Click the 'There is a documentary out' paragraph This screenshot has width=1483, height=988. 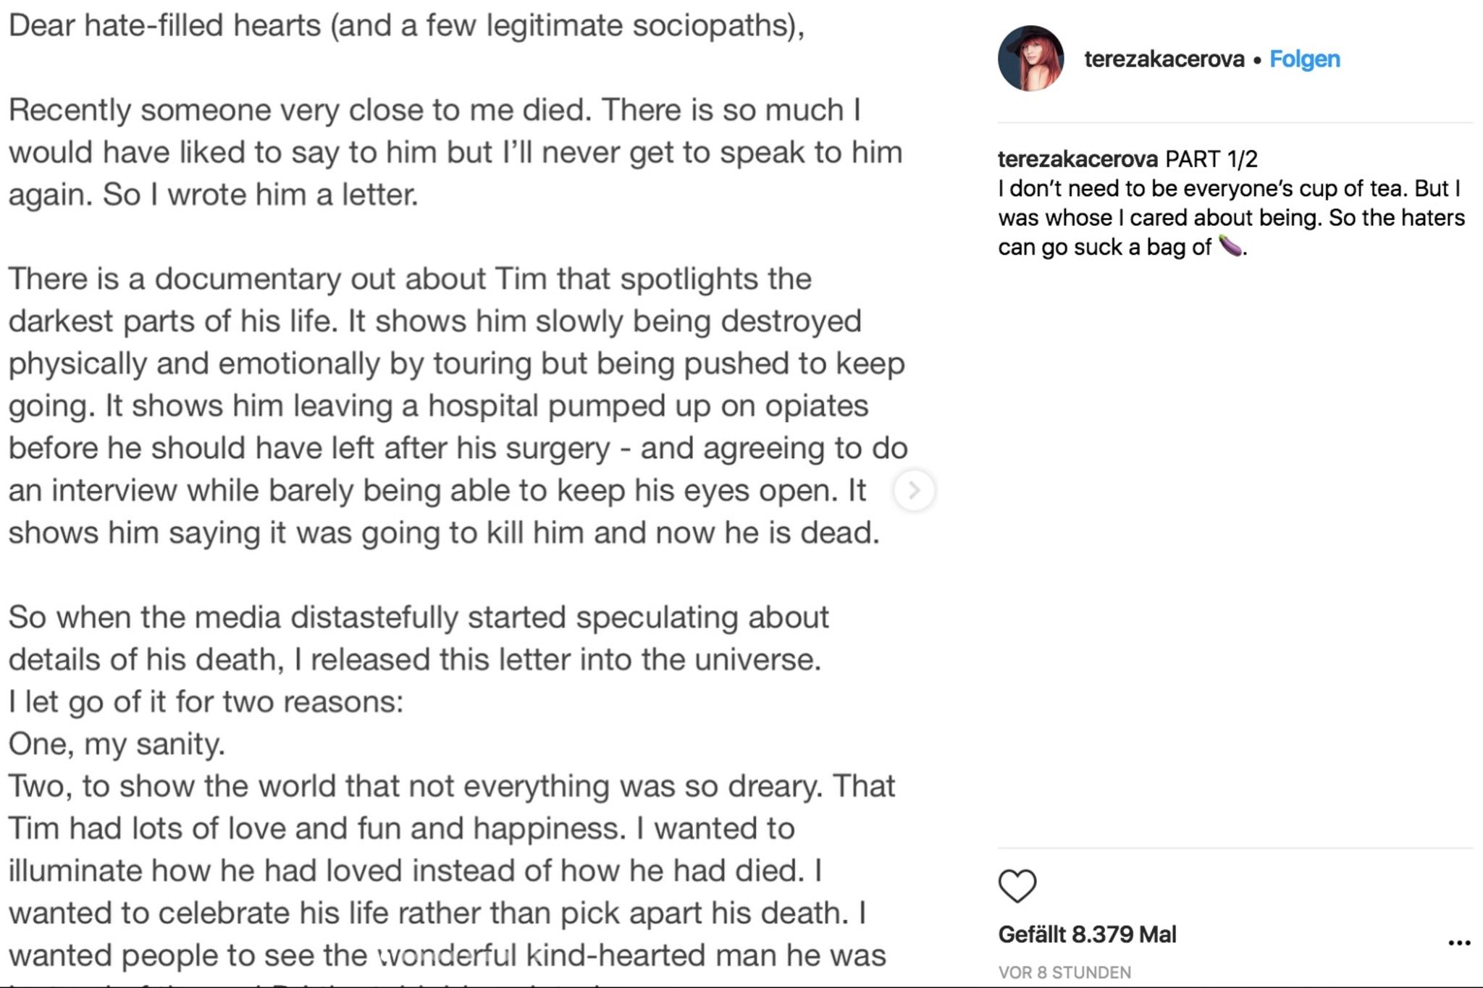(x=456, y=405)
